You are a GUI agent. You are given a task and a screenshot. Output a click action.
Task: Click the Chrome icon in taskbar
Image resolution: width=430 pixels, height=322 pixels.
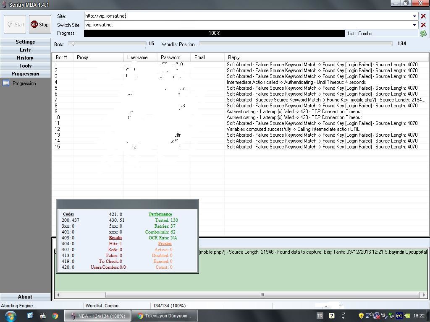(55, 316)
